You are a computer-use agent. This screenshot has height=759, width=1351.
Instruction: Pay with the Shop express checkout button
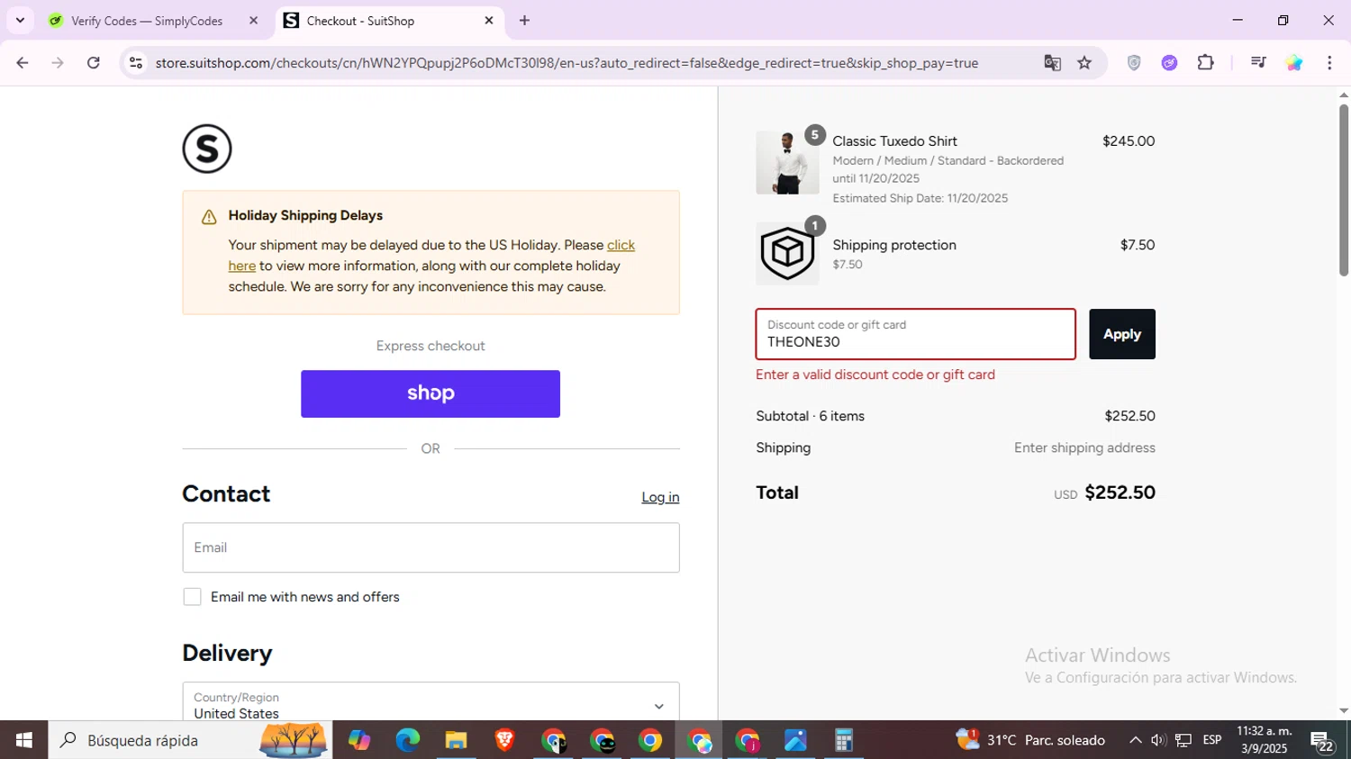pyautogui.click(x=431, y=393)
